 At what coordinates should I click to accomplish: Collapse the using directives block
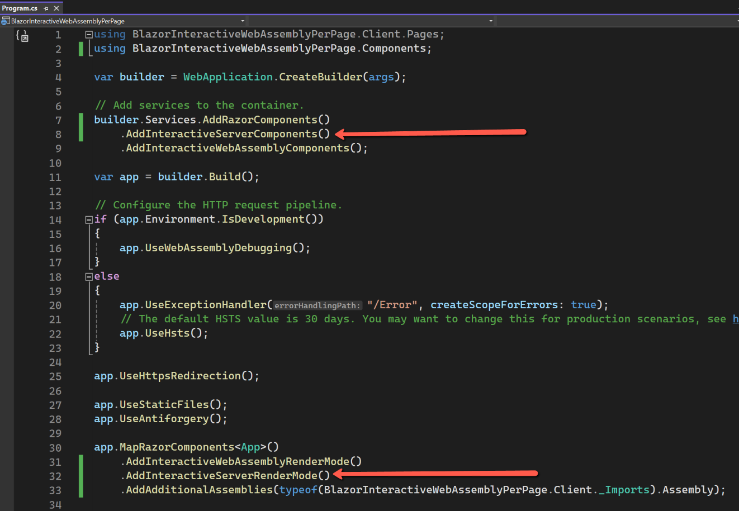pos(88,35)
